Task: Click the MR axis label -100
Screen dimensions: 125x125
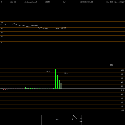Action: tap(122, 110)
